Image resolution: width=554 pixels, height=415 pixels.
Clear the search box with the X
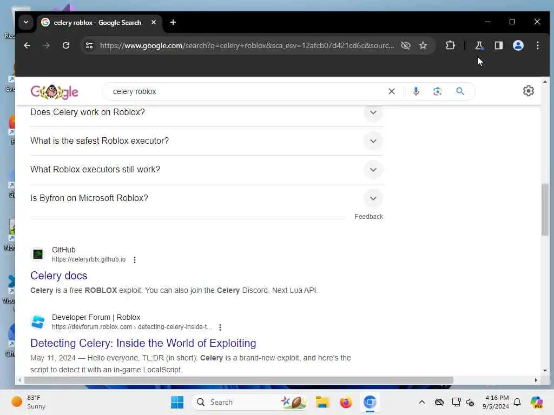click(x=392, y=91)
